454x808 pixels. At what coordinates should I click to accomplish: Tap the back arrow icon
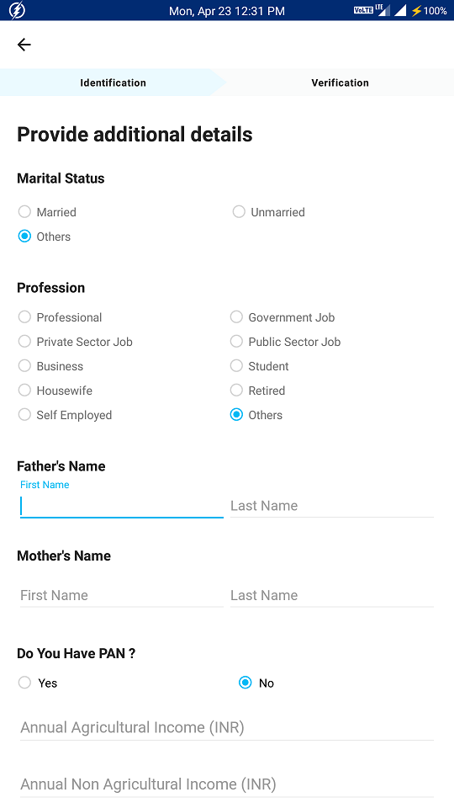pyautogui.click(x=24, y=45)
